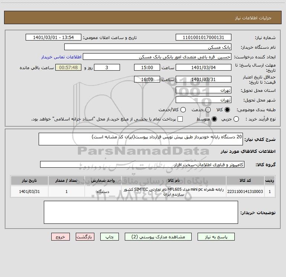
Task: Click the شرح کلی نیاز description box
Action: coord(141,139)
